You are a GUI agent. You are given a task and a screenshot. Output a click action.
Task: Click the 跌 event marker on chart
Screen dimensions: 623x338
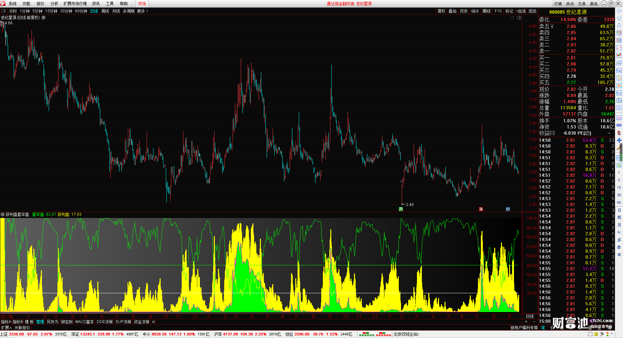pyautogui.click(x=401, y=209)
